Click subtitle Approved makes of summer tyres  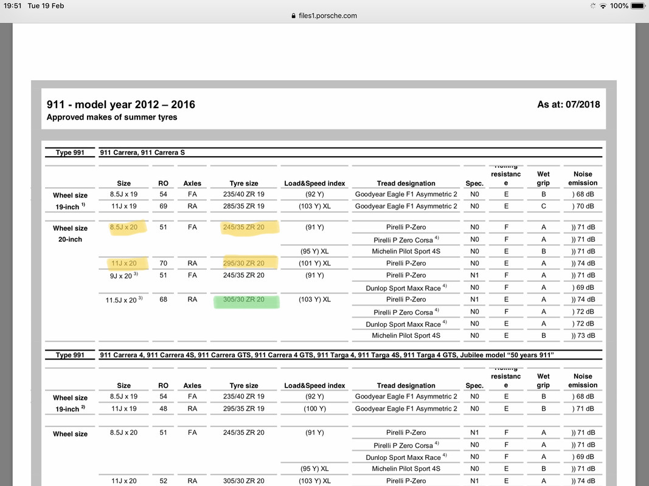pyautogui.click(x=112, y=117)
